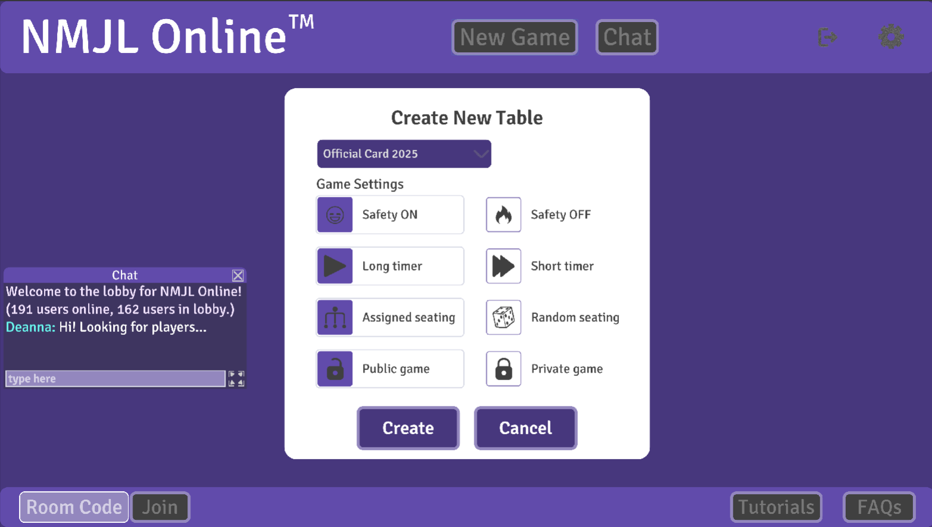Click the flame Safety OFF icon
This screenshot has width=932, height=527.
(x=503, y=215)
